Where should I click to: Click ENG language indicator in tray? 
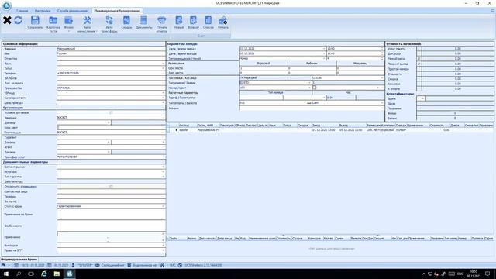(460, 274)
